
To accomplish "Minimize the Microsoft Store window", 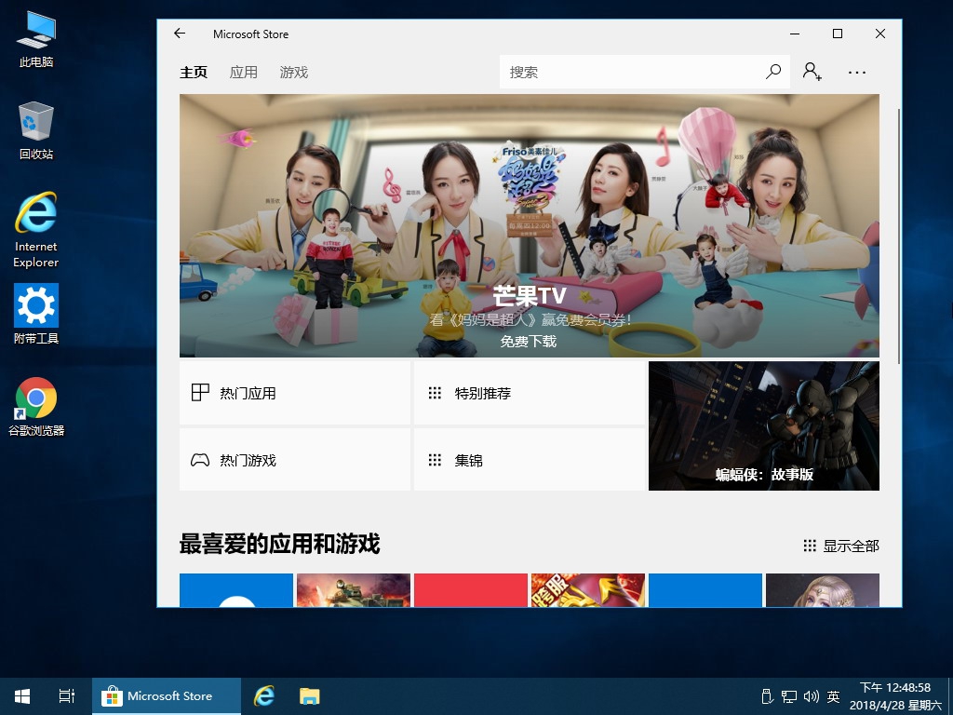I will (x=795, y=34).
